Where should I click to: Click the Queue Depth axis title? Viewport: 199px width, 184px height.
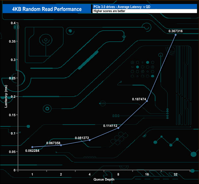point(104,179)
